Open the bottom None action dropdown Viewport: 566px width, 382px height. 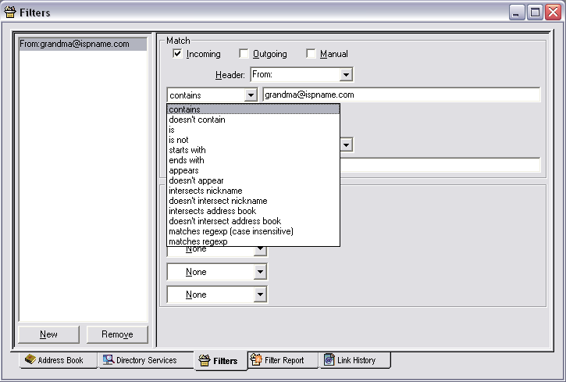pyautogui.click(x=260, y=295)
